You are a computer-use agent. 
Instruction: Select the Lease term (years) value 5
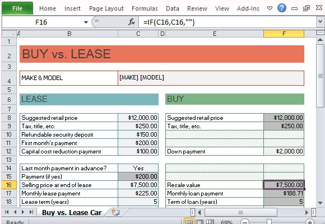tap(138, 202)
